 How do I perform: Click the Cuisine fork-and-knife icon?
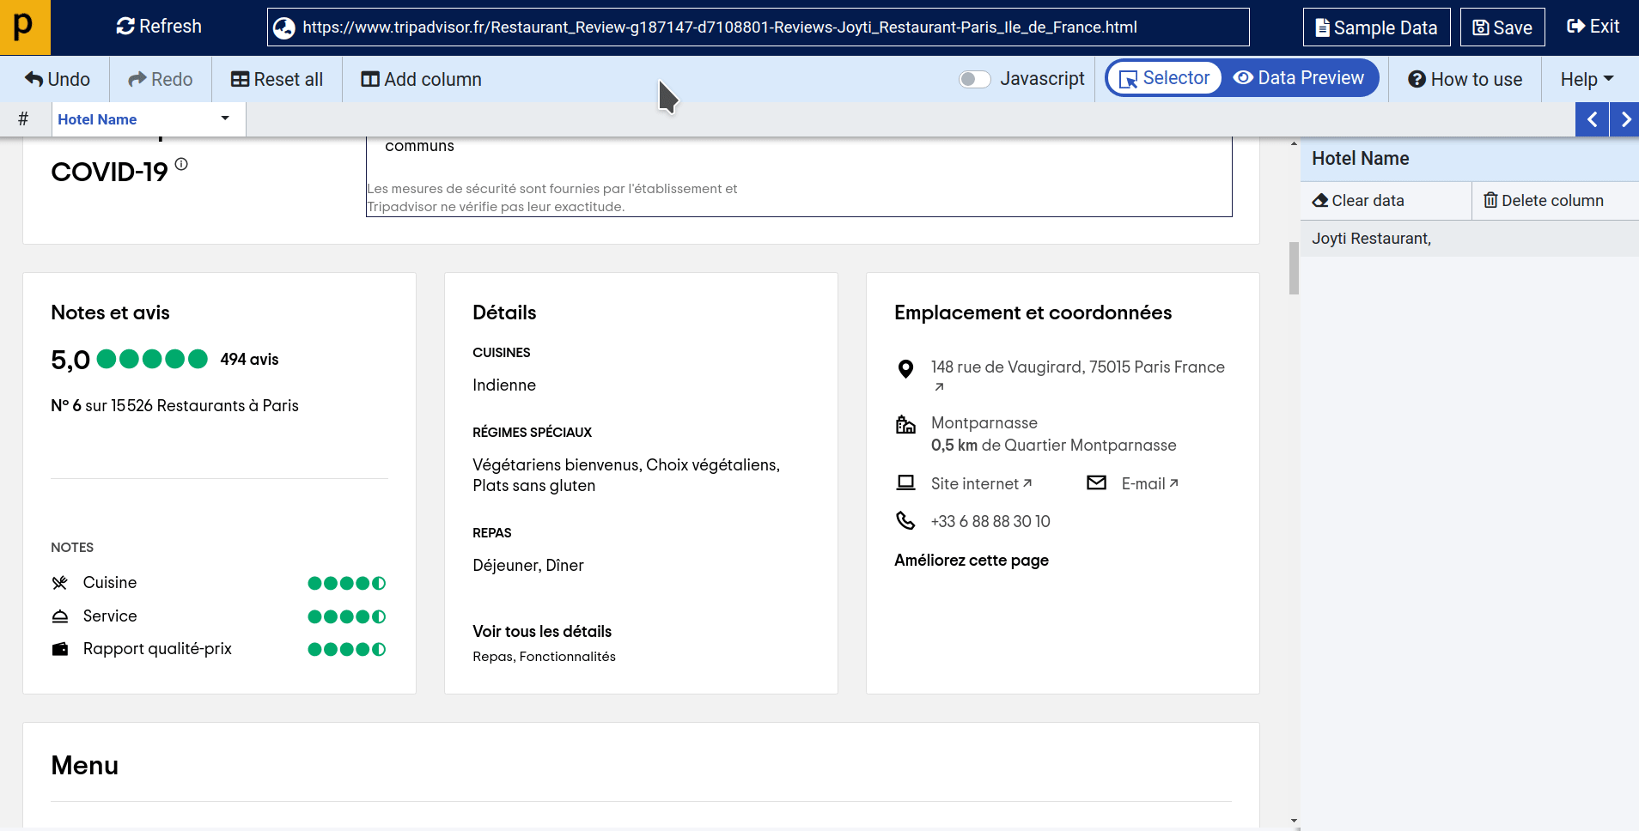pos(59,583)
